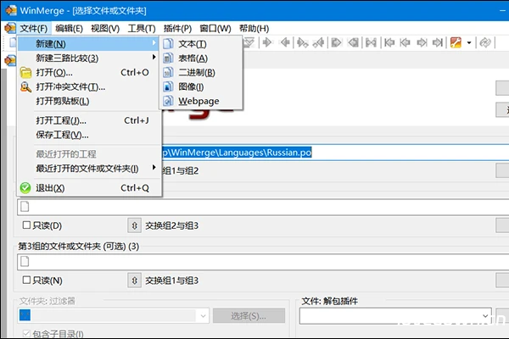Viewport: 509px width, 339px height.
Task: Select 保存工程(V)... menu entry
Action: (88, 135)
